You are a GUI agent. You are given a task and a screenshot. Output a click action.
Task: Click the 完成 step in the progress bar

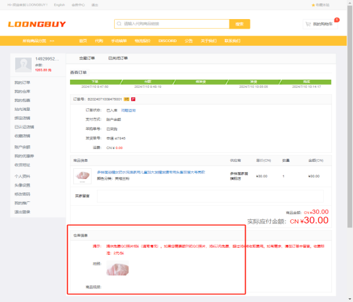point(306,82)
